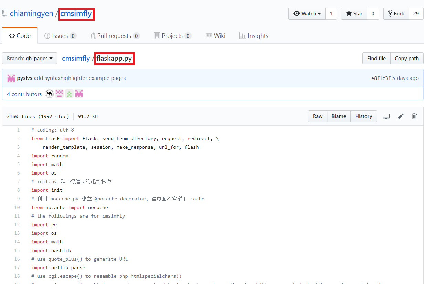
Task: Expand the Branch: gh-pages selector
Action: (30, 59)
